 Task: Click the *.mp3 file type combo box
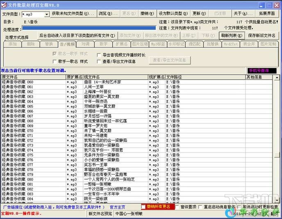point(35,14)
